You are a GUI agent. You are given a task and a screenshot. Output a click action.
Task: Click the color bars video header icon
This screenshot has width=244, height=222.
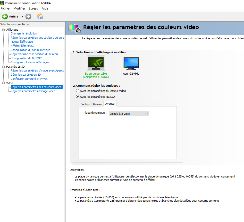75,29
